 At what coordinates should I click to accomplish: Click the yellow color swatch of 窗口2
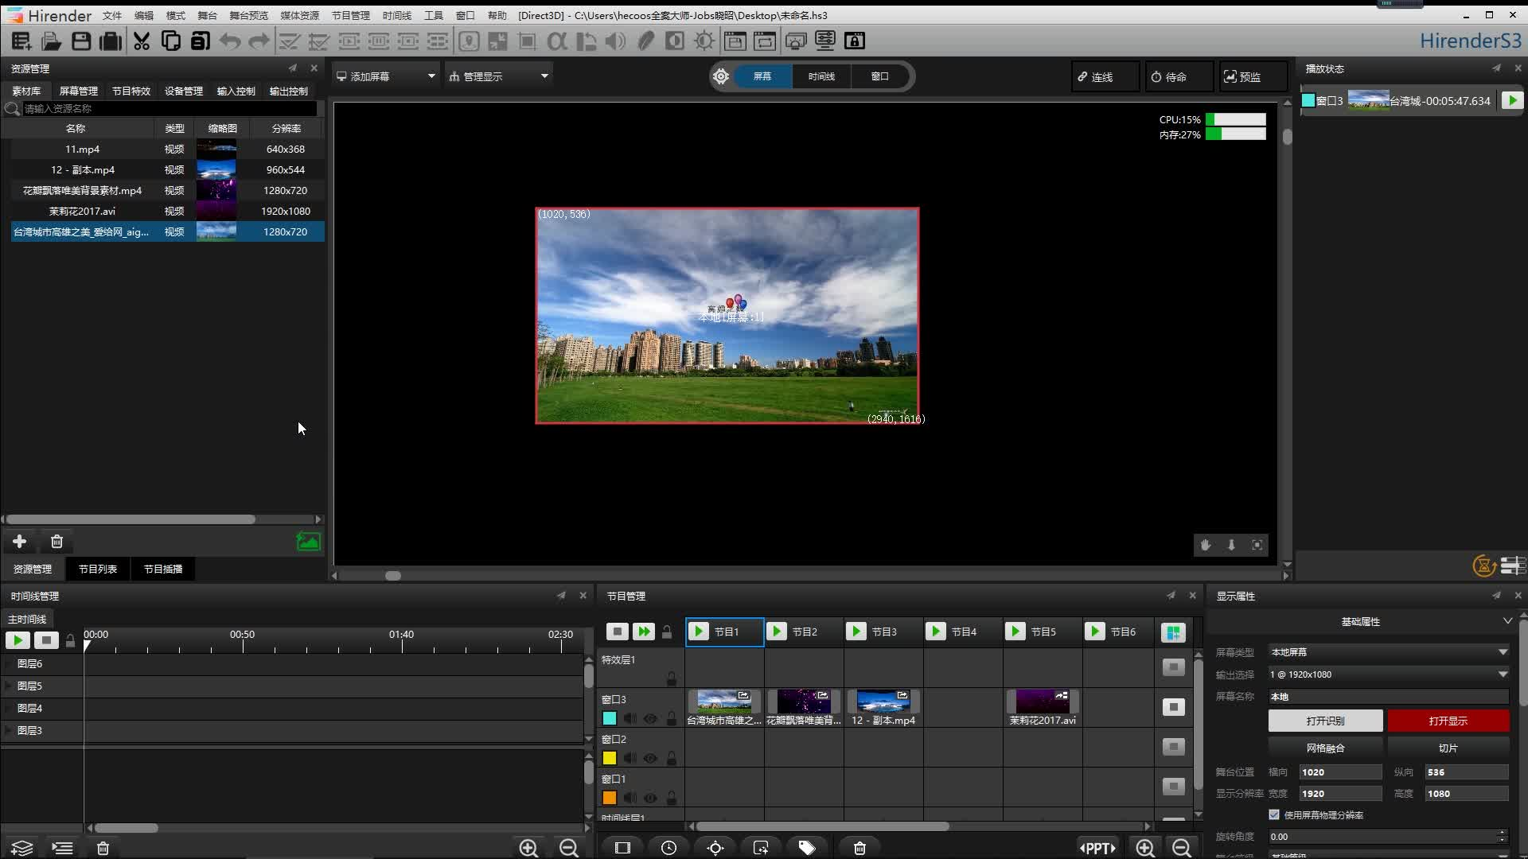[x=610, y=759]
